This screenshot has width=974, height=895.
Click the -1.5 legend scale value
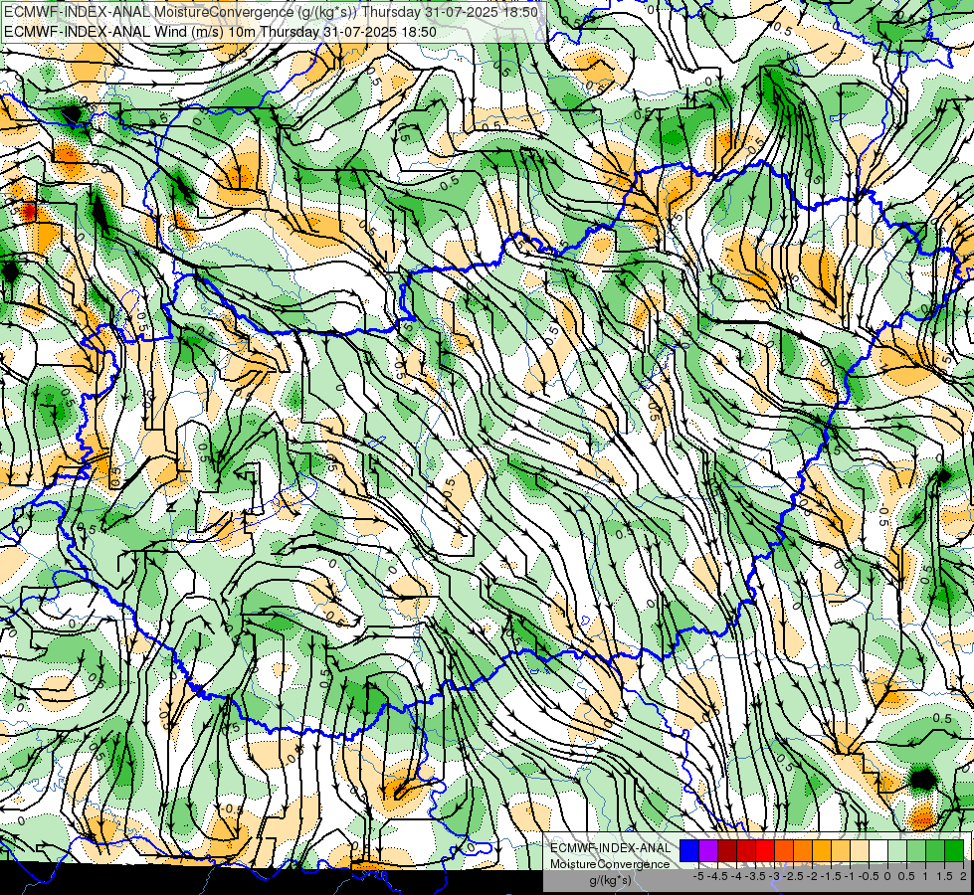coord(831,876)
